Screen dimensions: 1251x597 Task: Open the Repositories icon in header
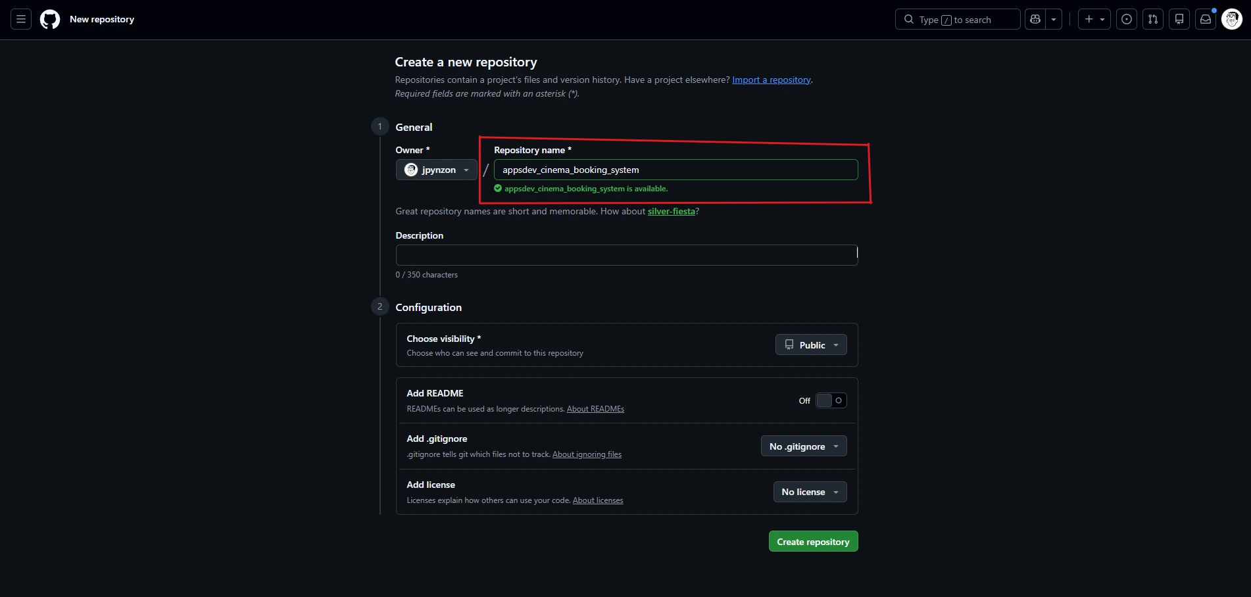click(x=1179, y=20)
